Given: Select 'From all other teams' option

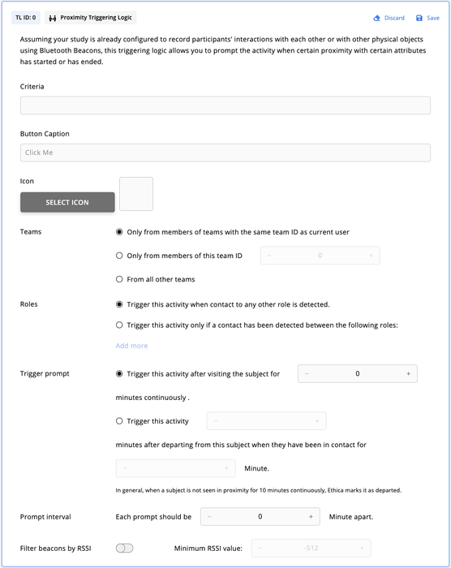Looking at the screenshot, I should click(119, 279).
